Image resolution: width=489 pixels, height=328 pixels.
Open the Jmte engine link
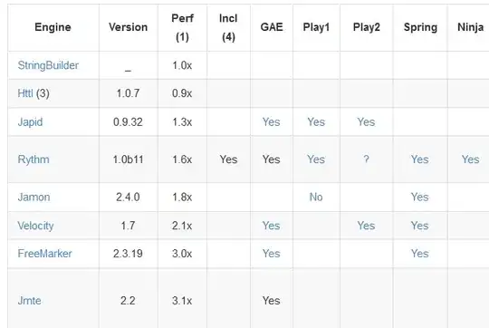(x=29, y=301)
